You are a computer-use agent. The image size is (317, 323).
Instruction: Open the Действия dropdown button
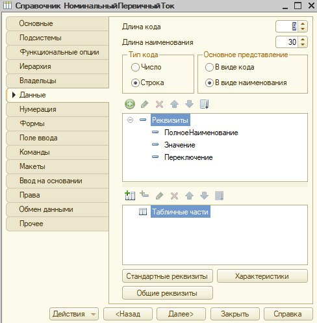coord(74,314)
